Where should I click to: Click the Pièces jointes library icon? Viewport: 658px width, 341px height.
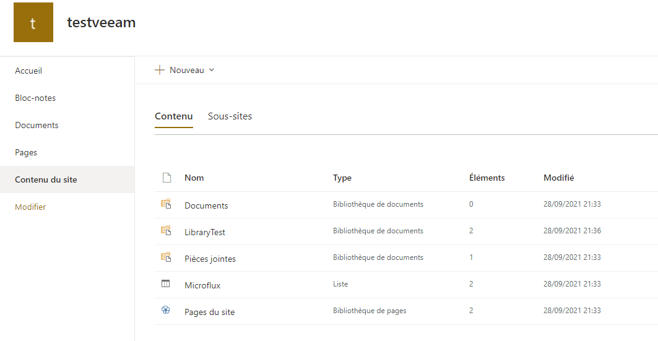(166, 257)
